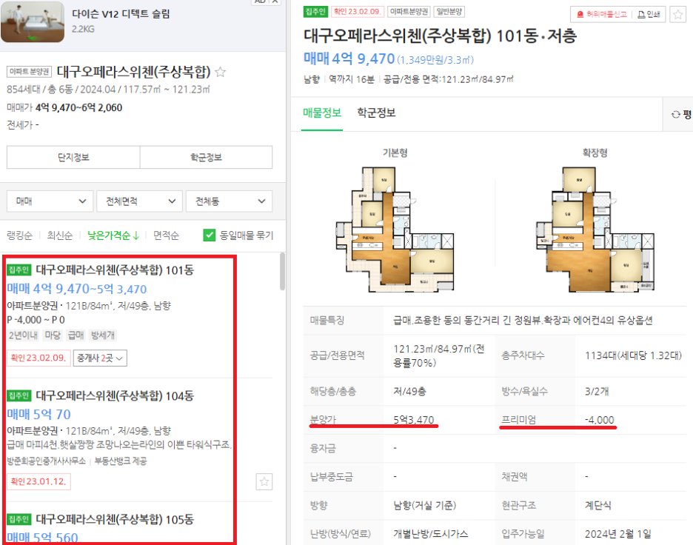This screenshot has width=693, height=545.
Task: Switch to 매물정보 tab
Action: (x=322, y=113)
